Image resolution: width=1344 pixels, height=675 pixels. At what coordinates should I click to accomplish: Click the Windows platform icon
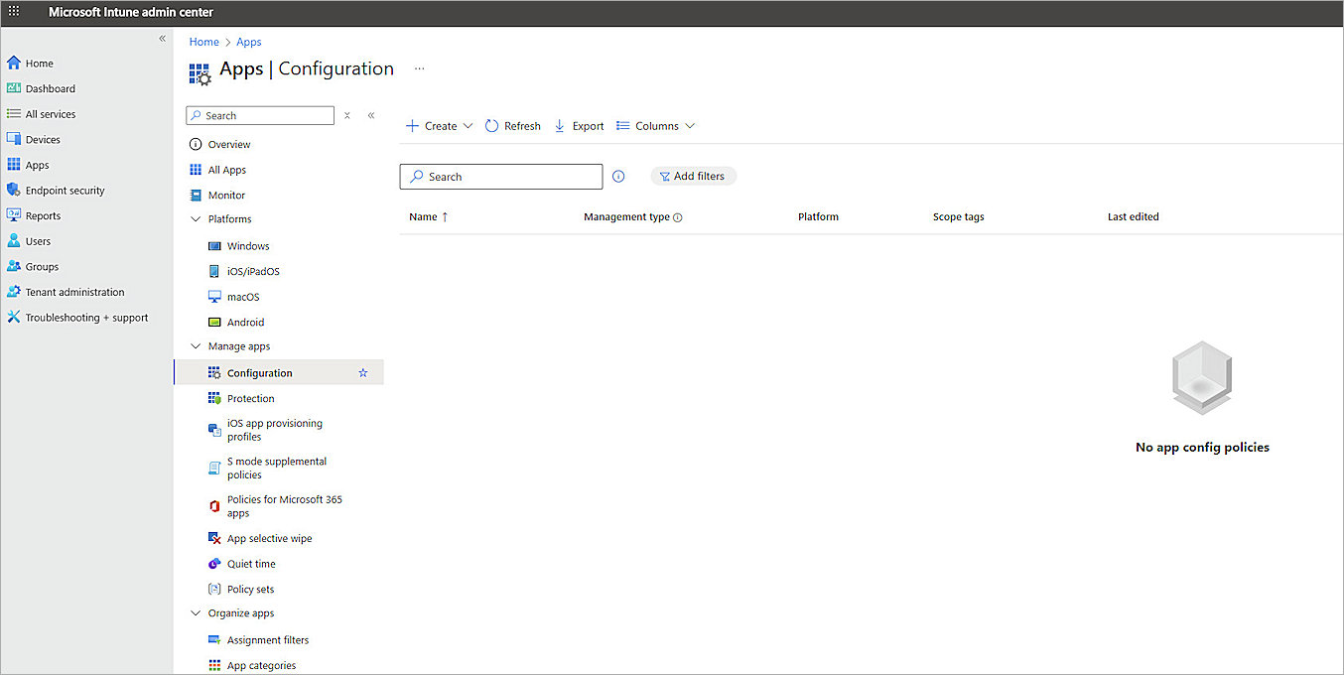(x=214, y=246)
